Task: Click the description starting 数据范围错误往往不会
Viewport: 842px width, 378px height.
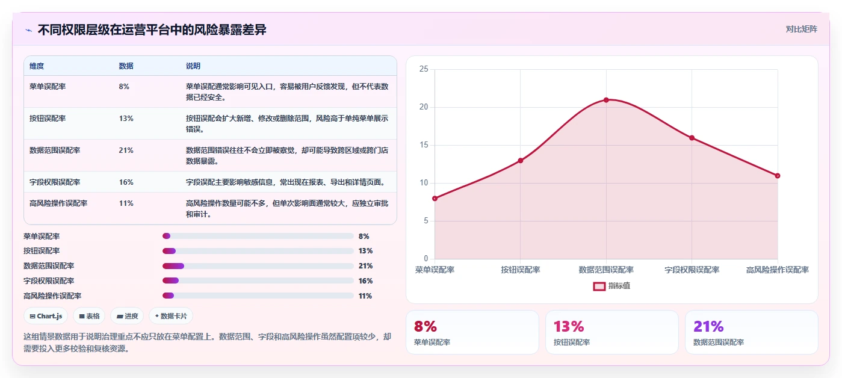Action: [287, 156]
